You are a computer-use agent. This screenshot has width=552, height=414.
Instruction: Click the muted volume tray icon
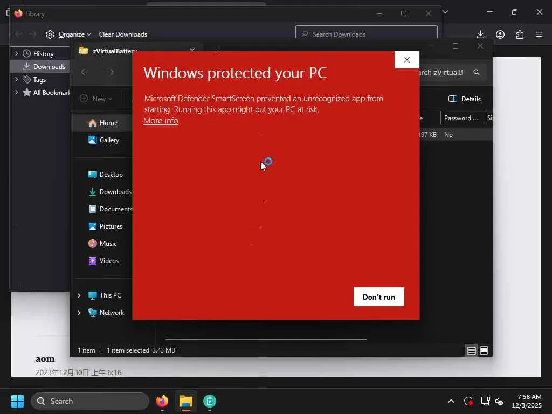(499, 401)
